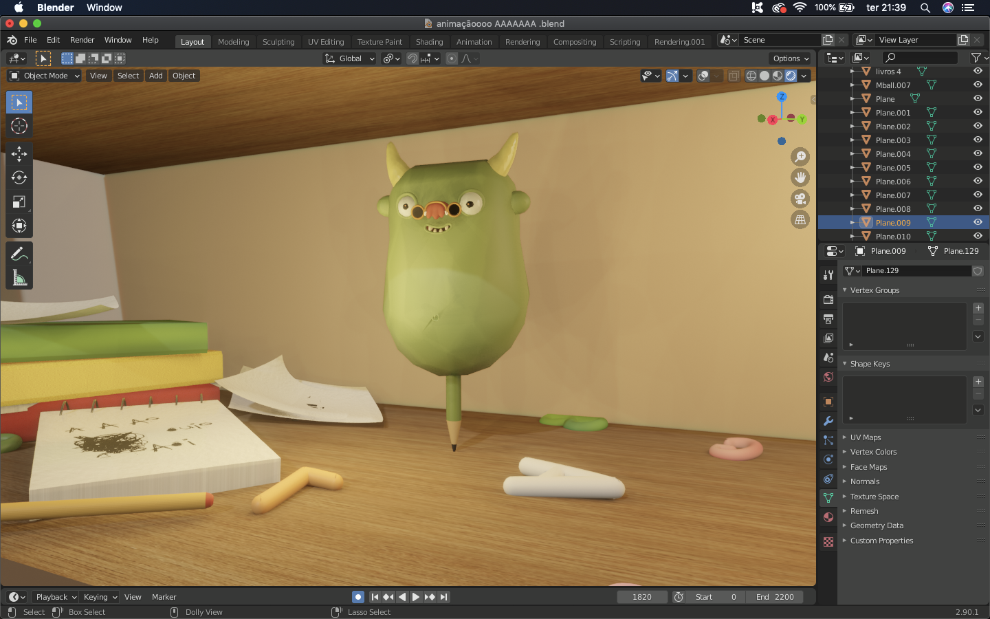Toggle the snapping magnet button
Viewport: 990px width, 619px height.
click(x=412, y=58)
